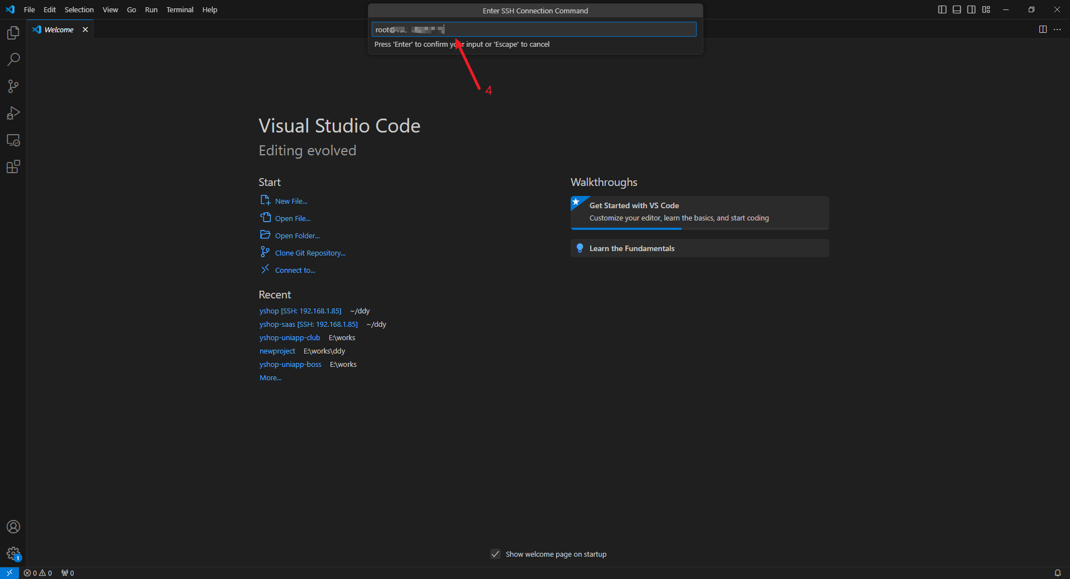Click the Open File... link

pyautogui.click(x=293, y=218)
